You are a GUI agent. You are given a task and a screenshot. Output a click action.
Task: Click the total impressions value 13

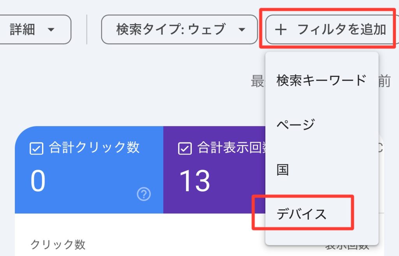(x=194, y=181)
